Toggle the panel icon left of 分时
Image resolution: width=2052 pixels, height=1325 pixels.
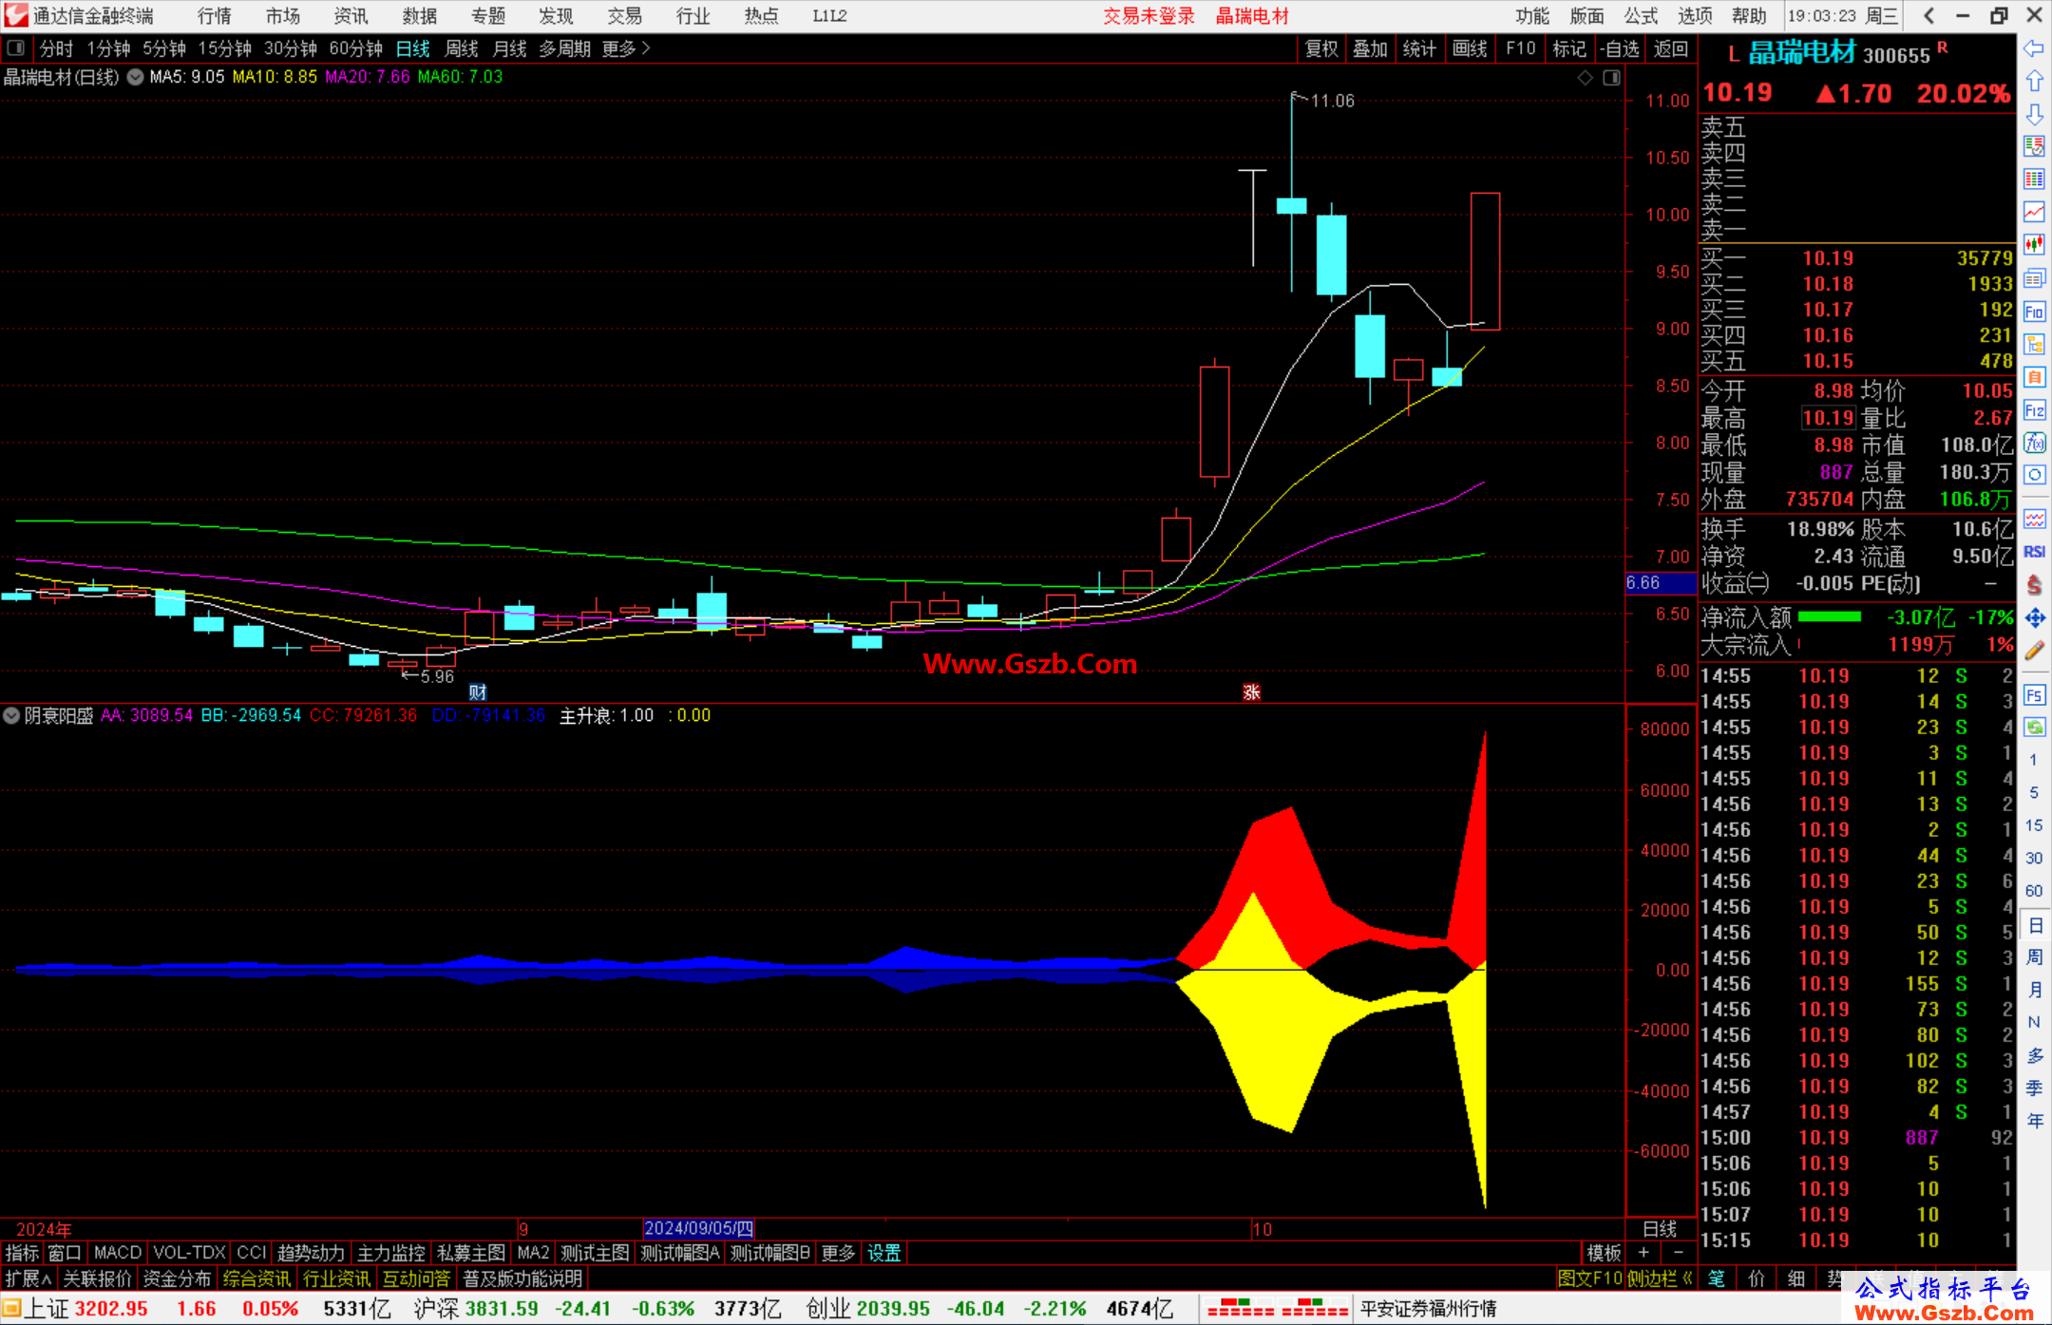pos(16,48)
